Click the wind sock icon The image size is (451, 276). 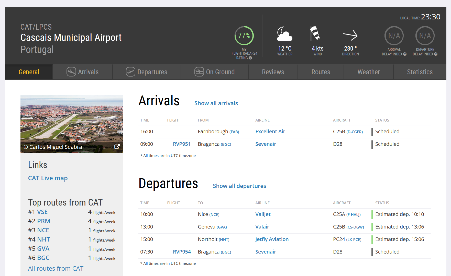click(x=315, y=33)
